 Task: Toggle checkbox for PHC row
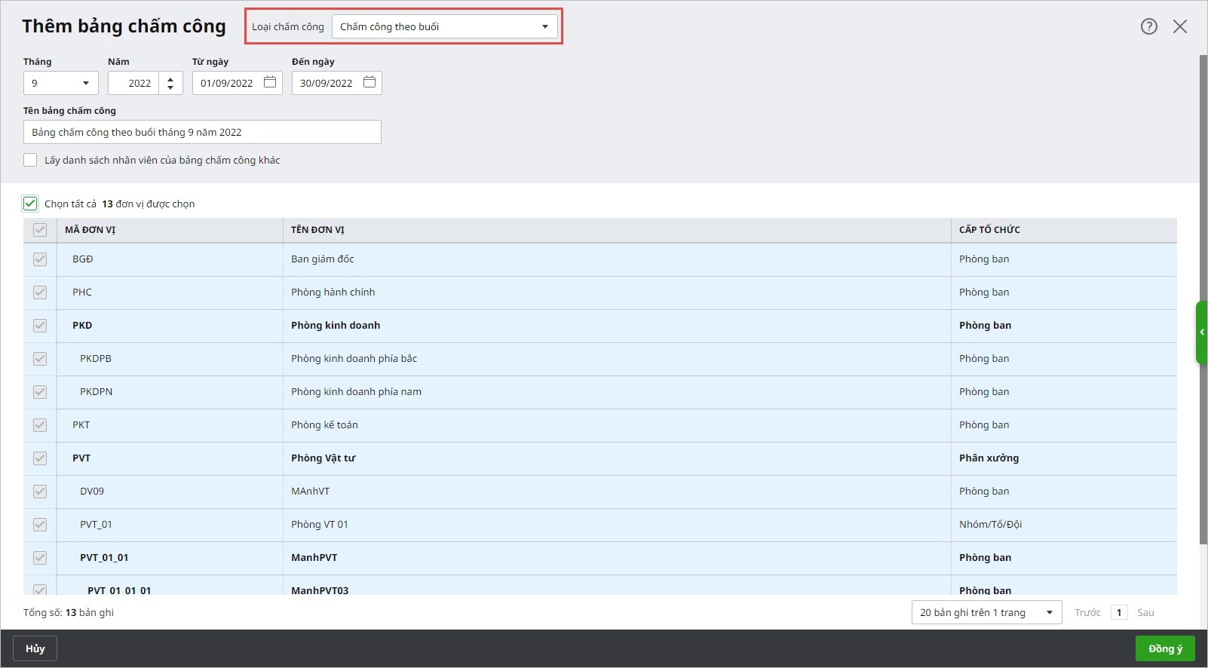(x=40, y=293)
